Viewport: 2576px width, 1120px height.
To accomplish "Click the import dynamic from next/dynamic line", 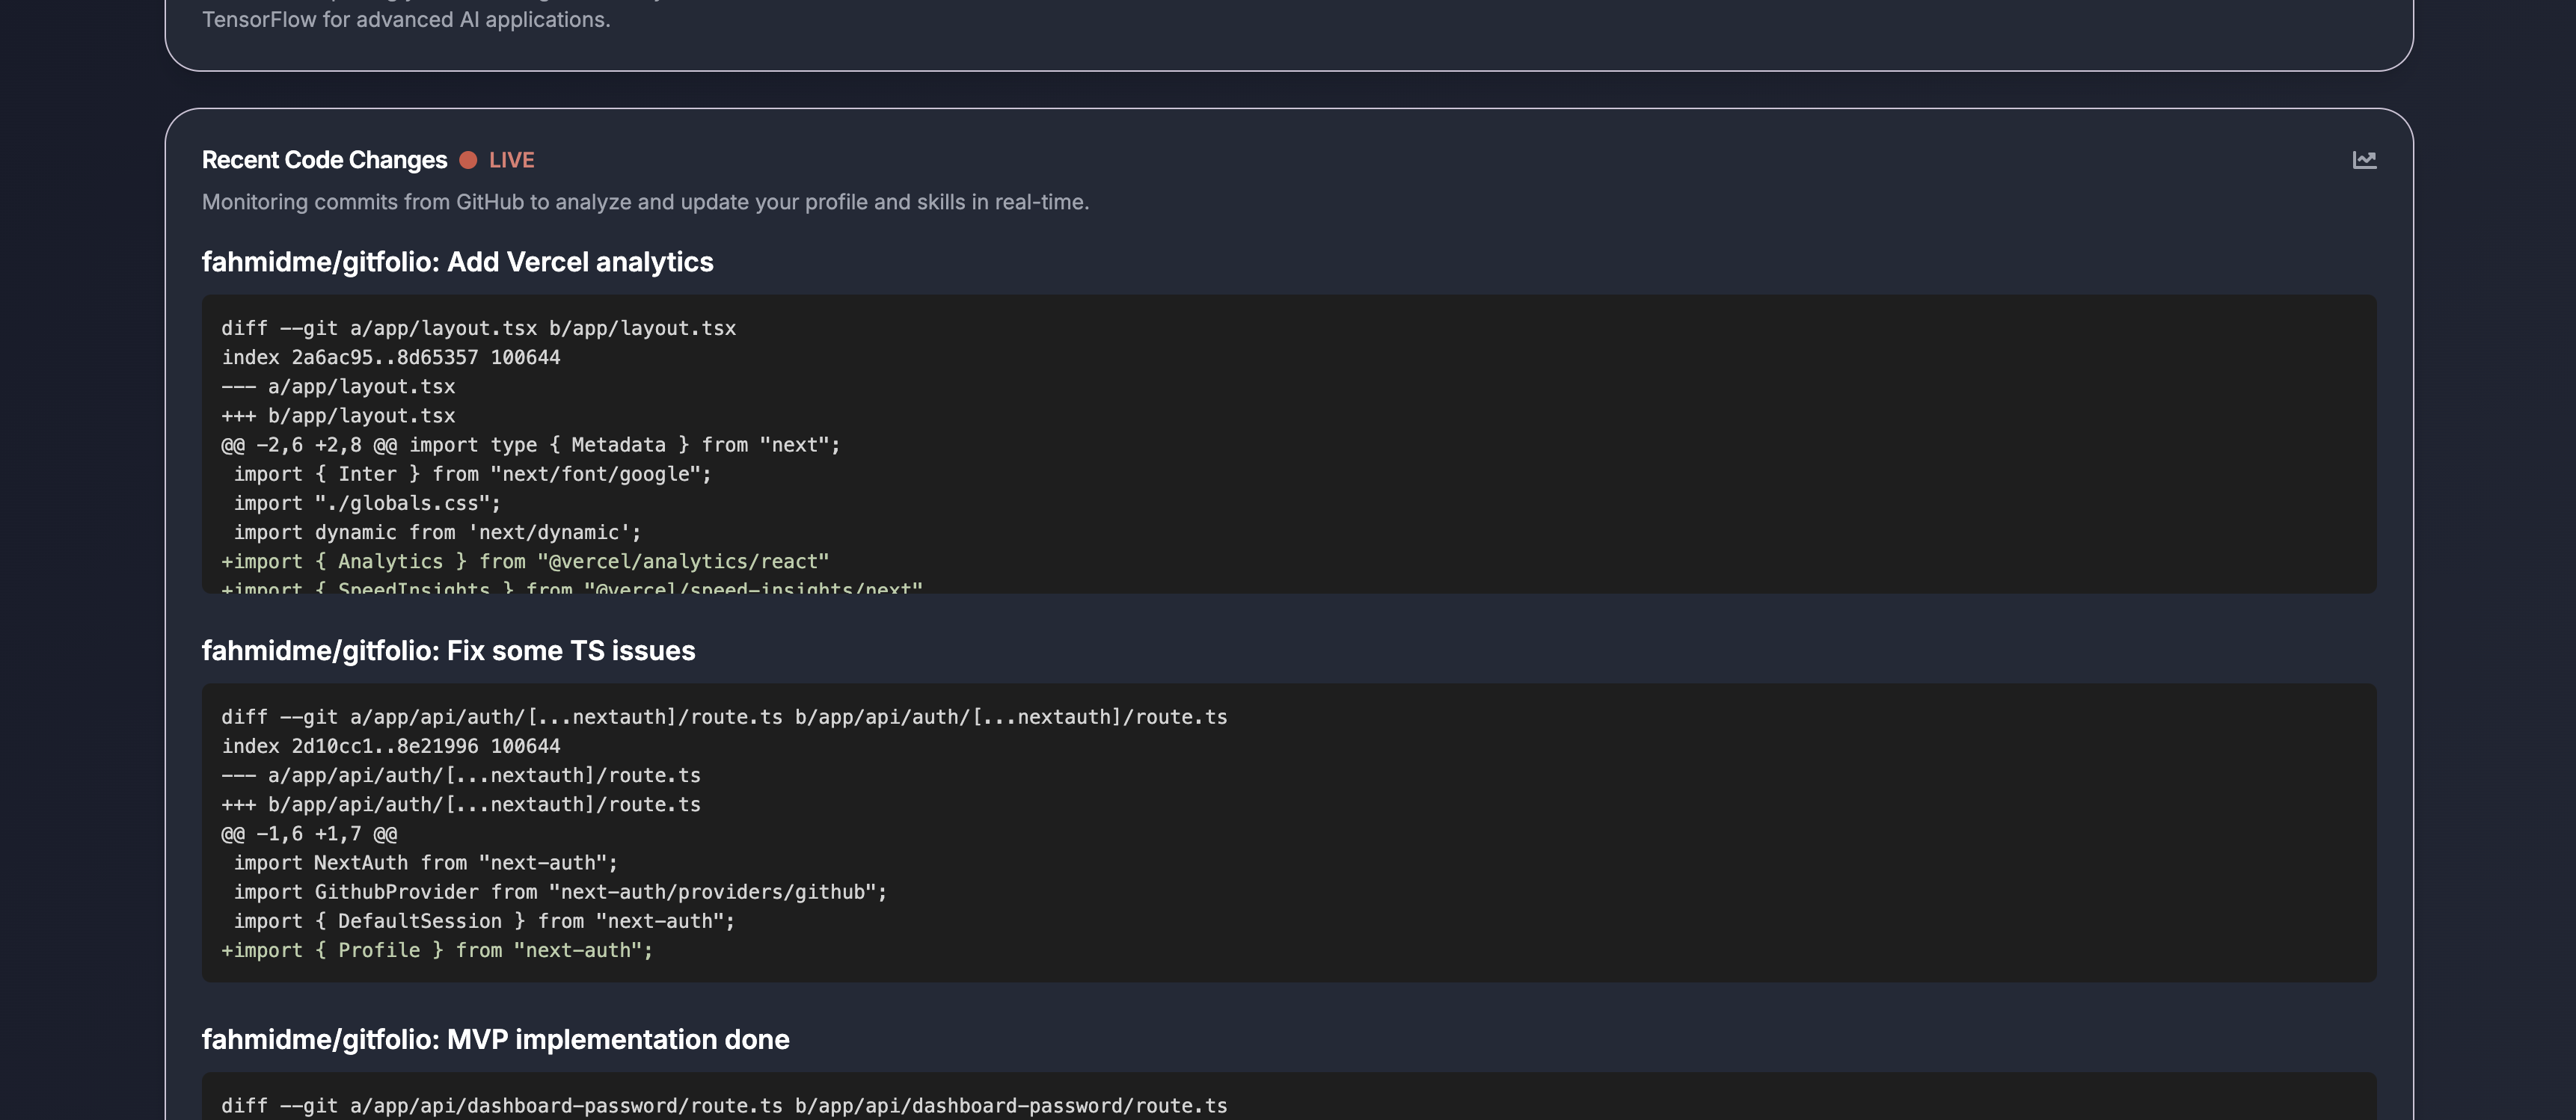I will click(x=437, y=533).
